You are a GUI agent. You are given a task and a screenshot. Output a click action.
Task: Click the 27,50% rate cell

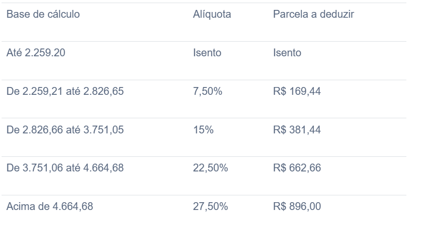click(210, 206)
